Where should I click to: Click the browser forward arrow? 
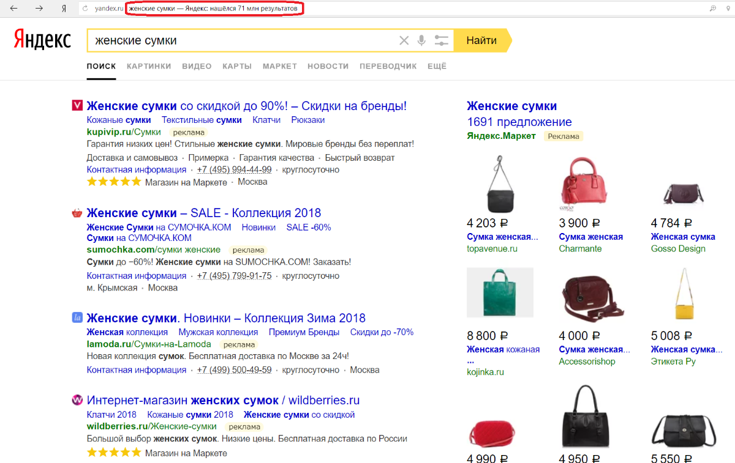coord(39,9)
